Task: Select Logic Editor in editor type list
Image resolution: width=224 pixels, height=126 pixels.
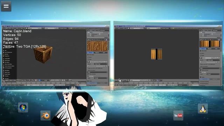Action: tap(7, 58)
